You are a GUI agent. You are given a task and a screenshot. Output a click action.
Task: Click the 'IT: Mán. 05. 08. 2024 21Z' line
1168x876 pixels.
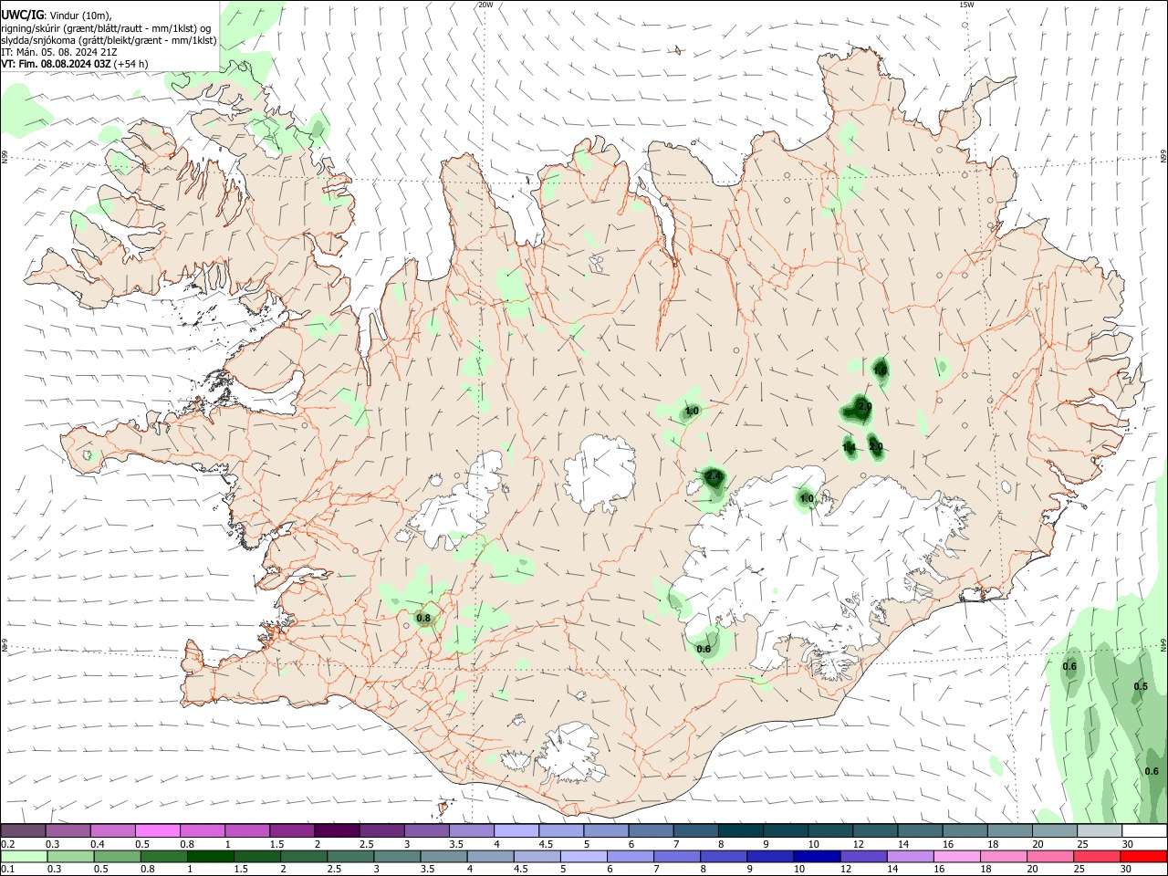[59, 52]
